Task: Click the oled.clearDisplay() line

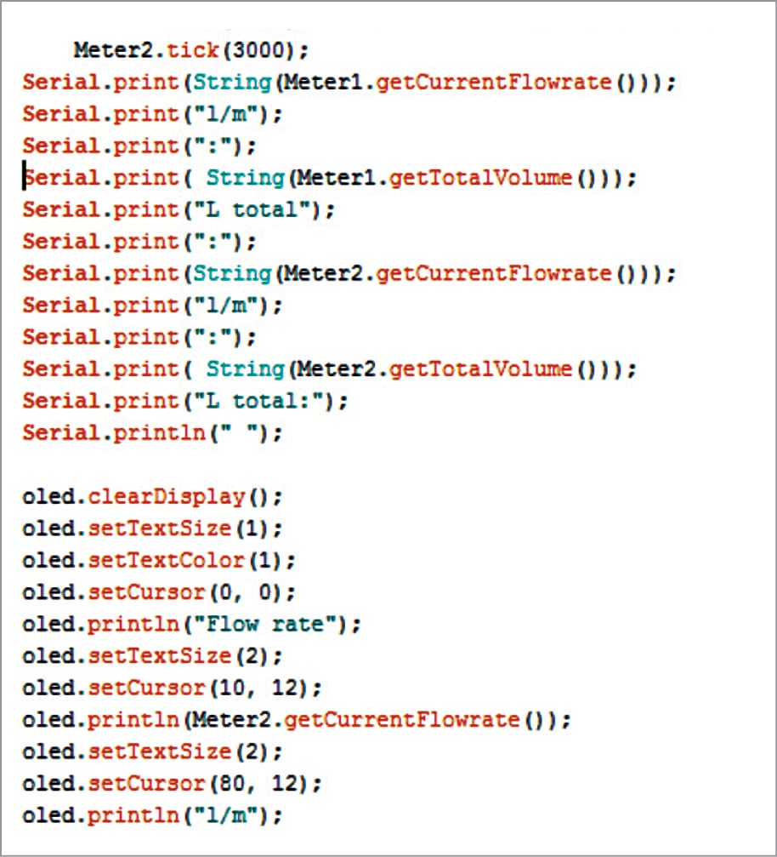Action: [x=152, y=496]
